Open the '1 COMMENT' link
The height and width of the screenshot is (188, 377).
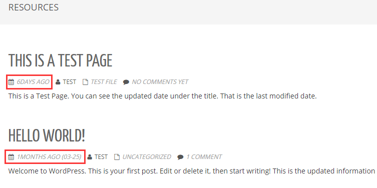(x=204, y=157)
